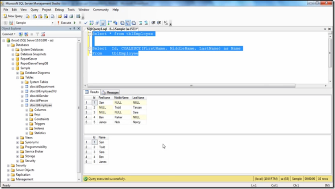Decrease indent of selected lines

[153, 23]
